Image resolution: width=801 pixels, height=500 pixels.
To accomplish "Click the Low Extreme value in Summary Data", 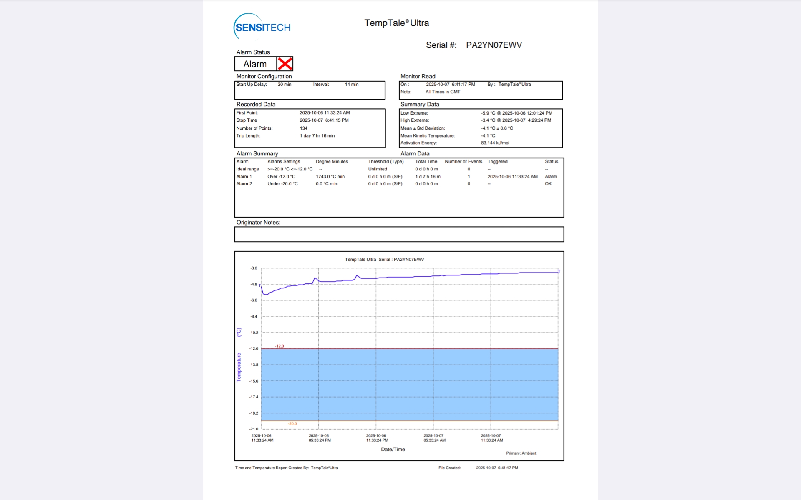I will pyautogui.click(x=516, y=113).
